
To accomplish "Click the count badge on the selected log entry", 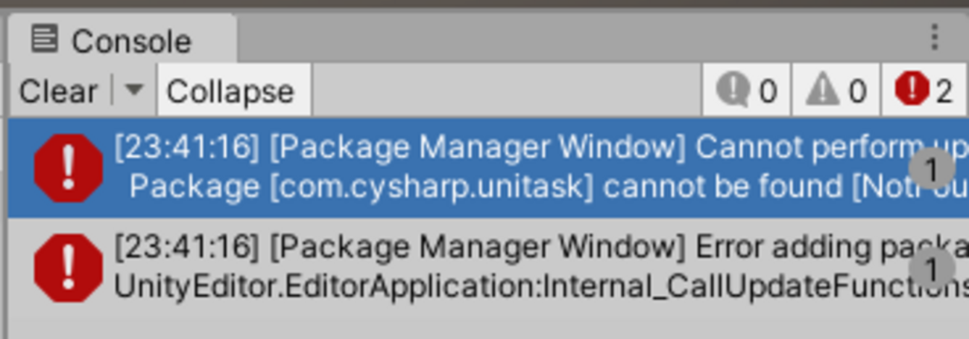I will pos(932,170).
